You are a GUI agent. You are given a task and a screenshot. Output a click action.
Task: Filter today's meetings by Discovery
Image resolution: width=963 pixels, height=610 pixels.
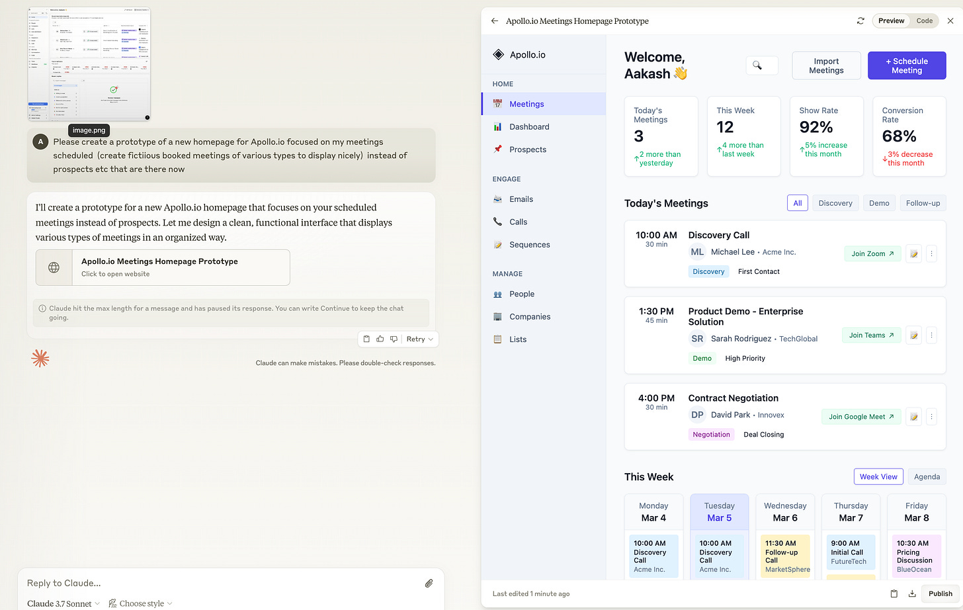[835, 203]
